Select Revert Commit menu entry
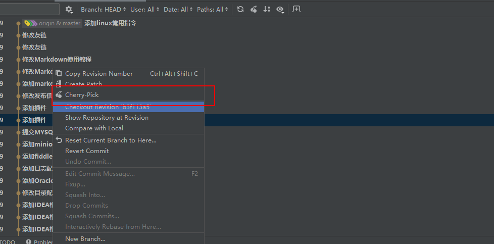Viewport: 494px width, 244px height. pyautogui.click(x=128, y=151)
